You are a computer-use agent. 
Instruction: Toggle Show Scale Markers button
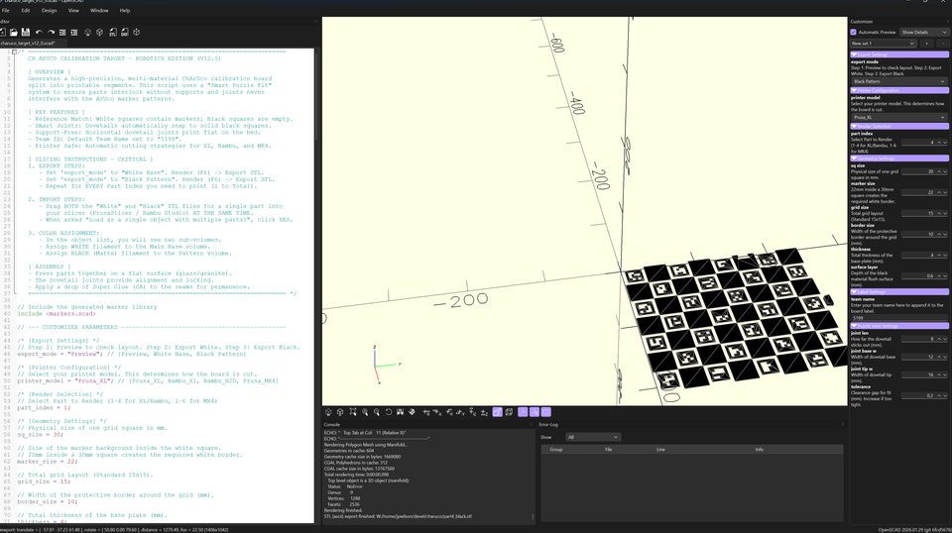[535, 412]
